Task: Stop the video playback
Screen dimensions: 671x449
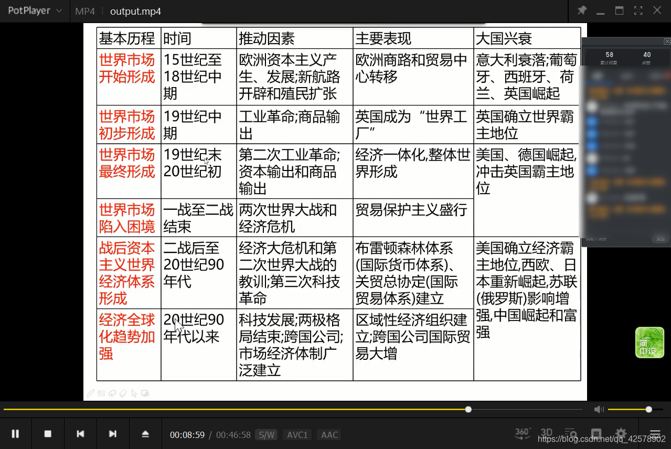Action: coord(48,434)
